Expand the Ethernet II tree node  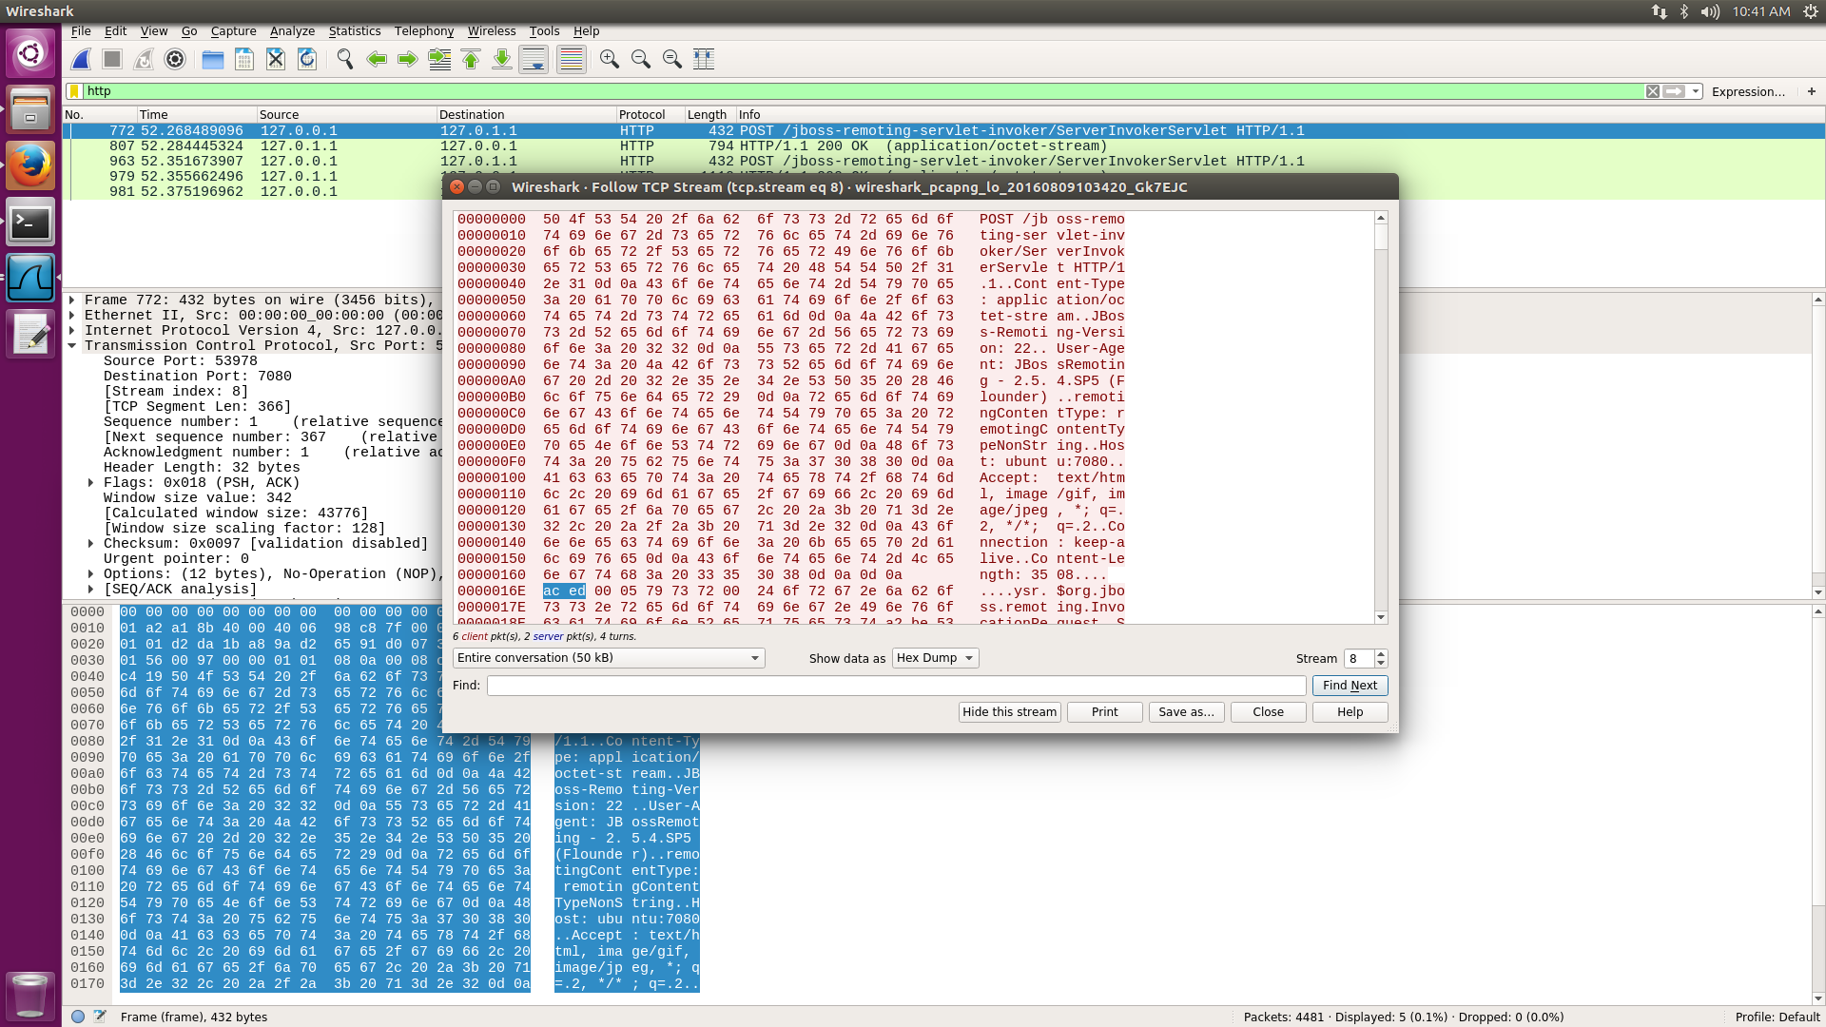72,316
